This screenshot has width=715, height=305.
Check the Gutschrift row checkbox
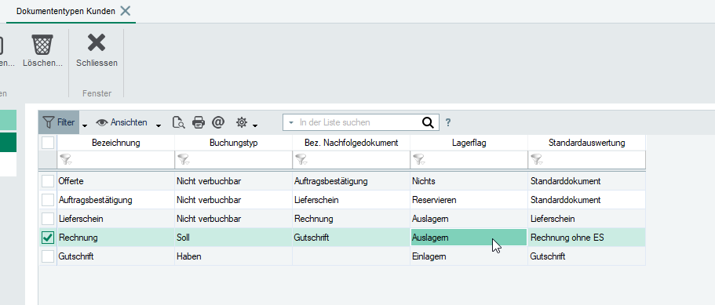pos(48,256)
